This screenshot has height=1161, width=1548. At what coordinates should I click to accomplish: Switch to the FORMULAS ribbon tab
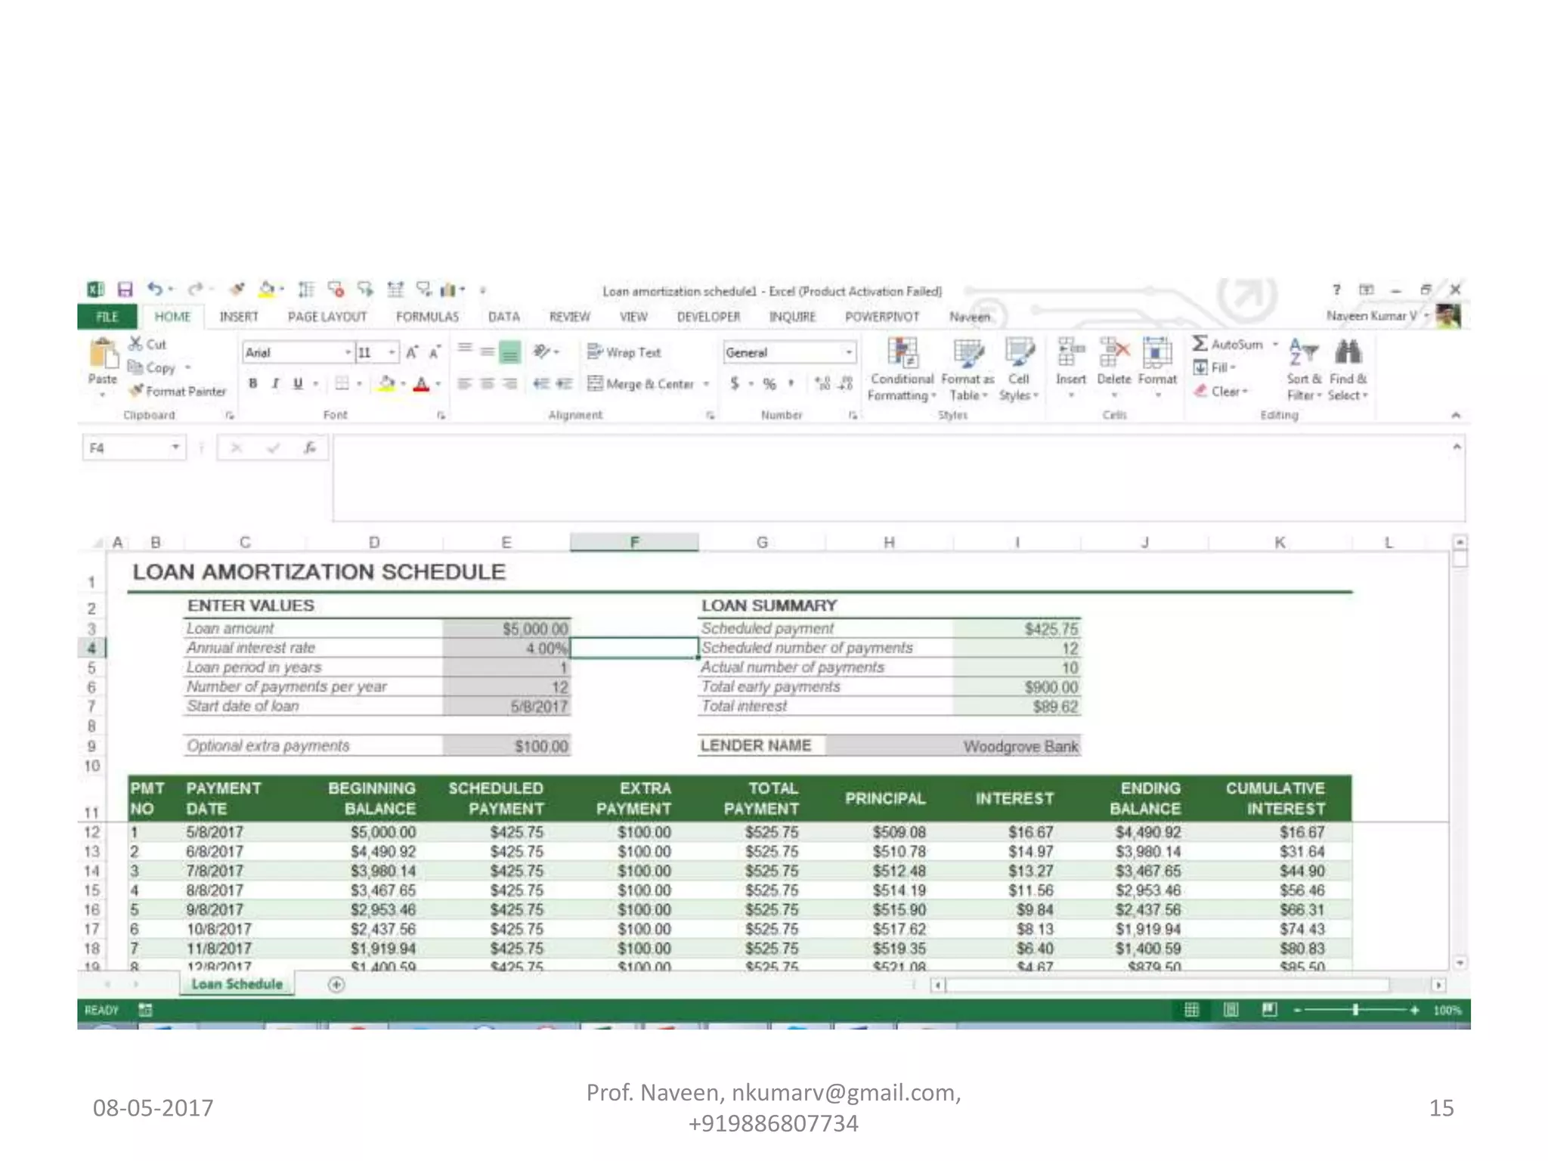click(427, 317)
